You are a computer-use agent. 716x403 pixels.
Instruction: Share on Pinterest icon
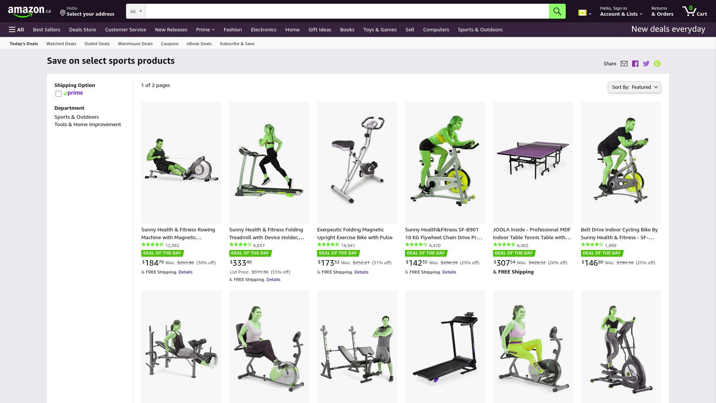657,64
